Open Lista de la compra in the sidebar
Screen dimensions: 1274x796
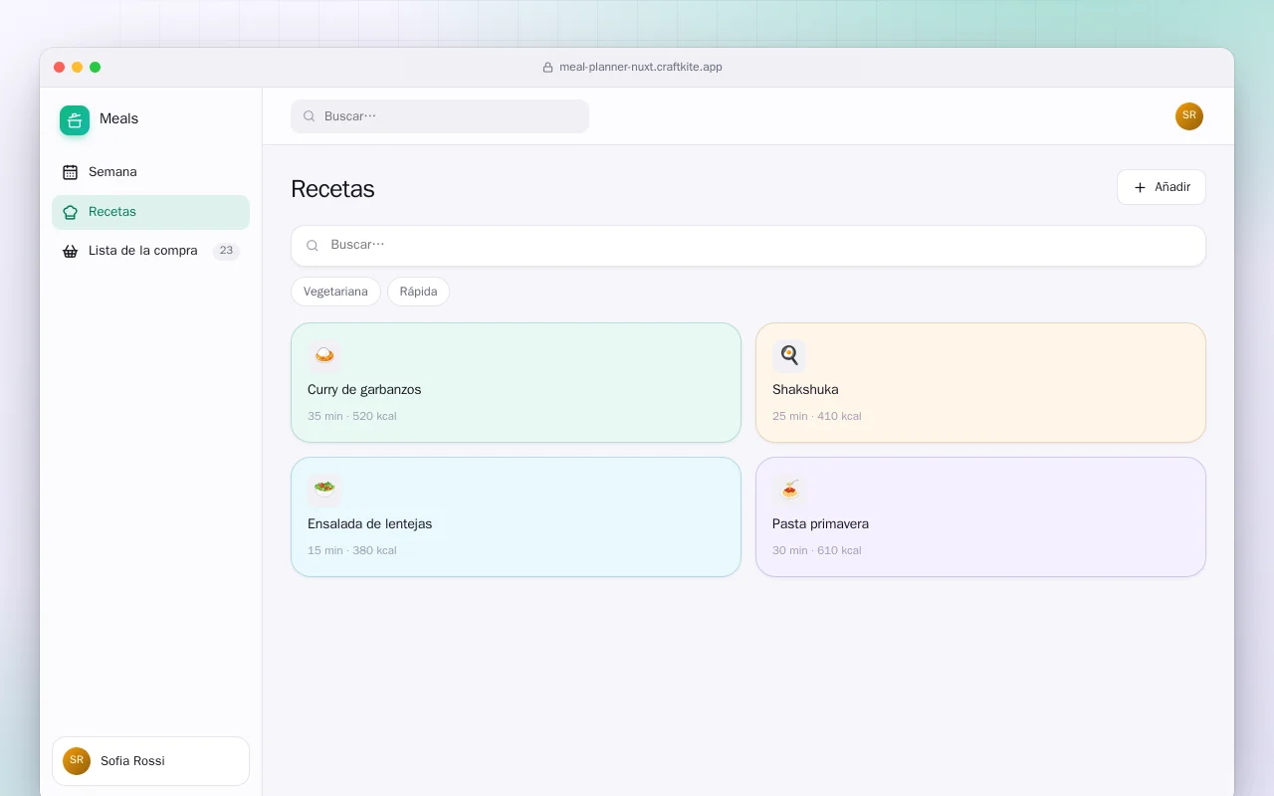150,251
